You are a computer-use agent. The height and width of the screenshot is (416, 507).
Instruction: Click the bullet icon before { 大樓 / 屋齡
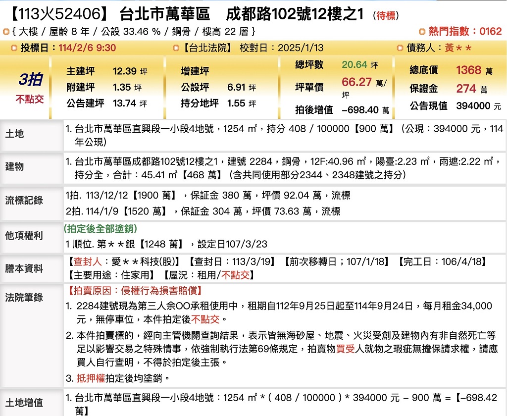6,32
